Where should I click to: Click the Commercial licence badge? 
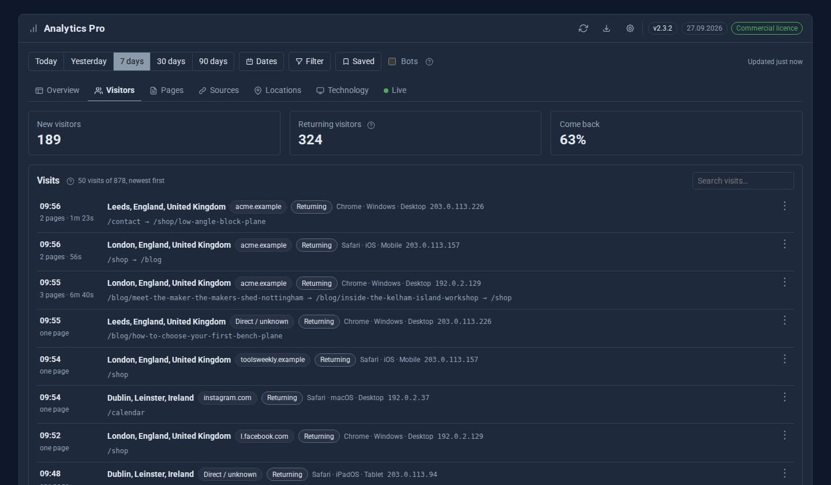click(767, 28)
